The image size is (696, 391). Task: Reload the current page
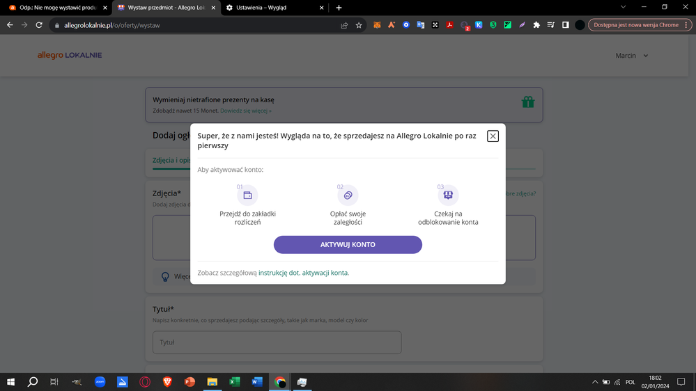coord(39,25)
